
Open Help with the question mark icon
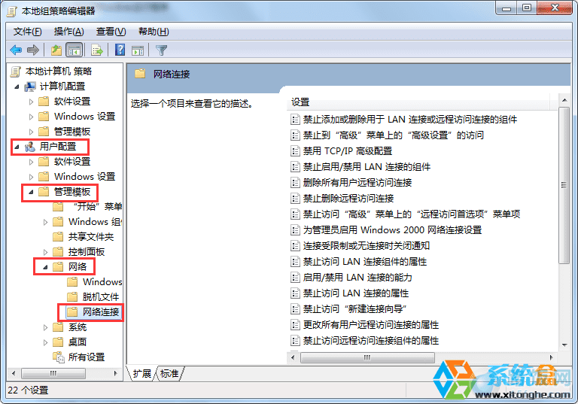(120, 50)
